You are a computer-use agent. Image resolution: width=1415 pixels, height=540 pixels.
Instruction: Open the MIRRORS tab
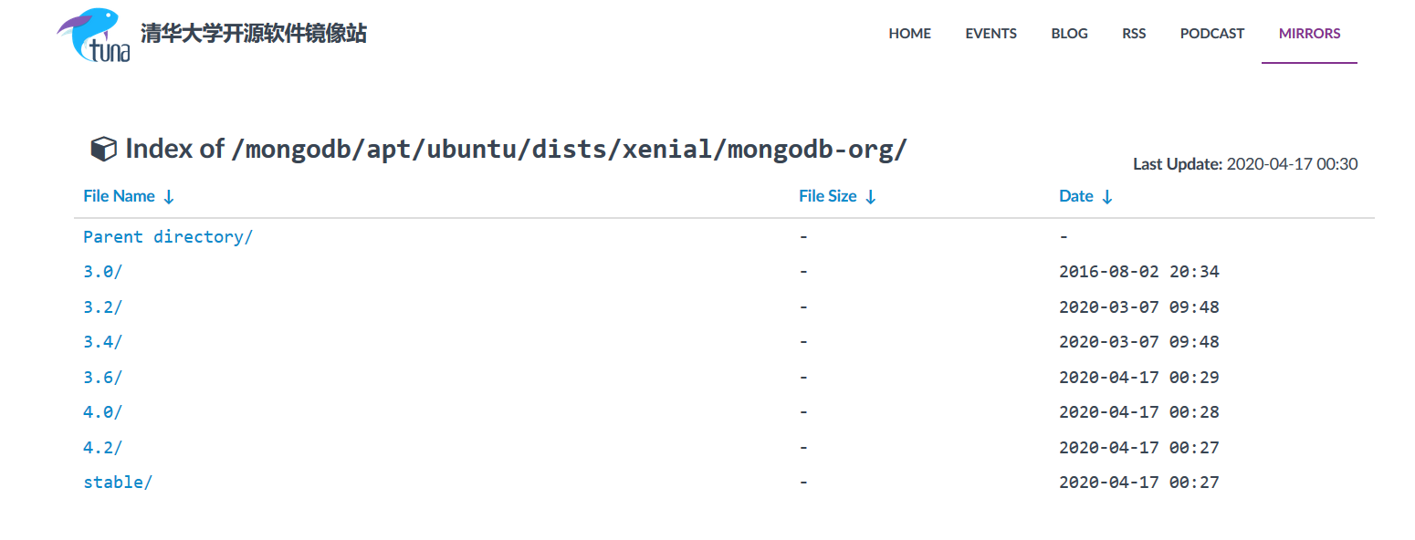pyautogui.click(x=1309, y=33)
